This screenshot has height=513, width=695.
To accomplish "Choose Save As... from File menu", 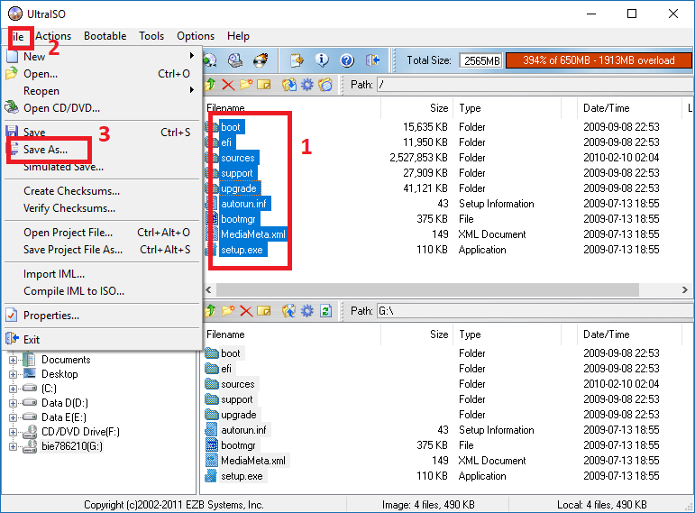I will point(102,150).
